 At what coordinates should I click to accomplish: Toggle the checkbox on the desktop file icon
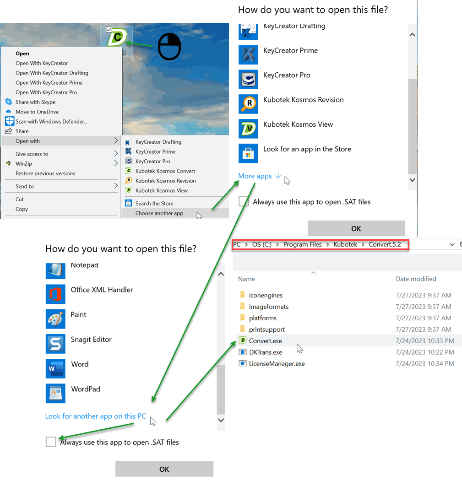click(109, 29)
